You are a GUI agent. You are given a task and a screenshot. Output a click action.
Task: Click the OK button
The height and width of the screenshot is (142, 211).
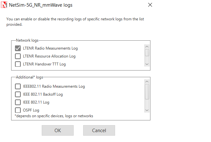(58, 131)
